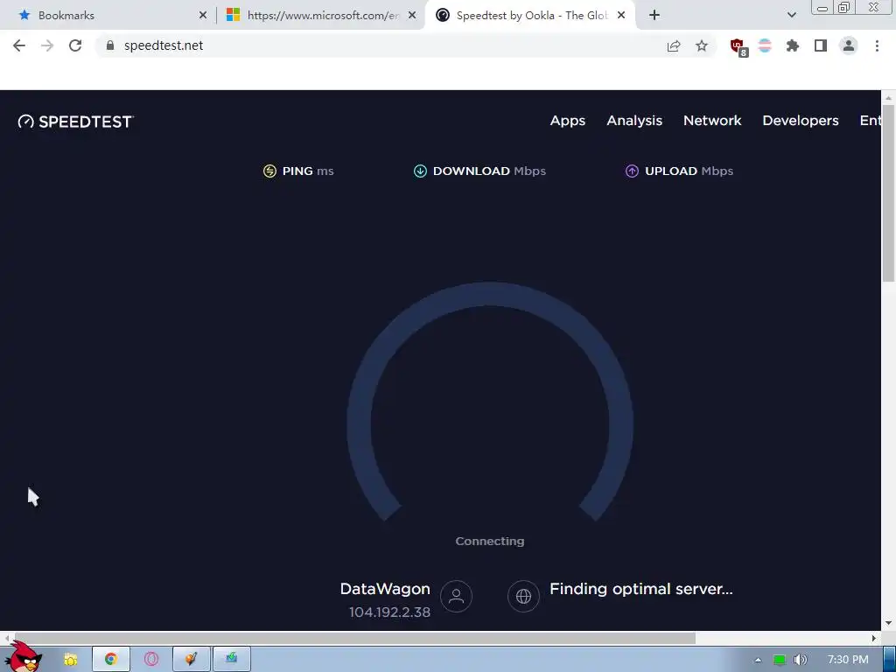This screenshot has height=672, width=896.
Task: Close the Speedtest by Ookla tab
Action: (621, 16)
